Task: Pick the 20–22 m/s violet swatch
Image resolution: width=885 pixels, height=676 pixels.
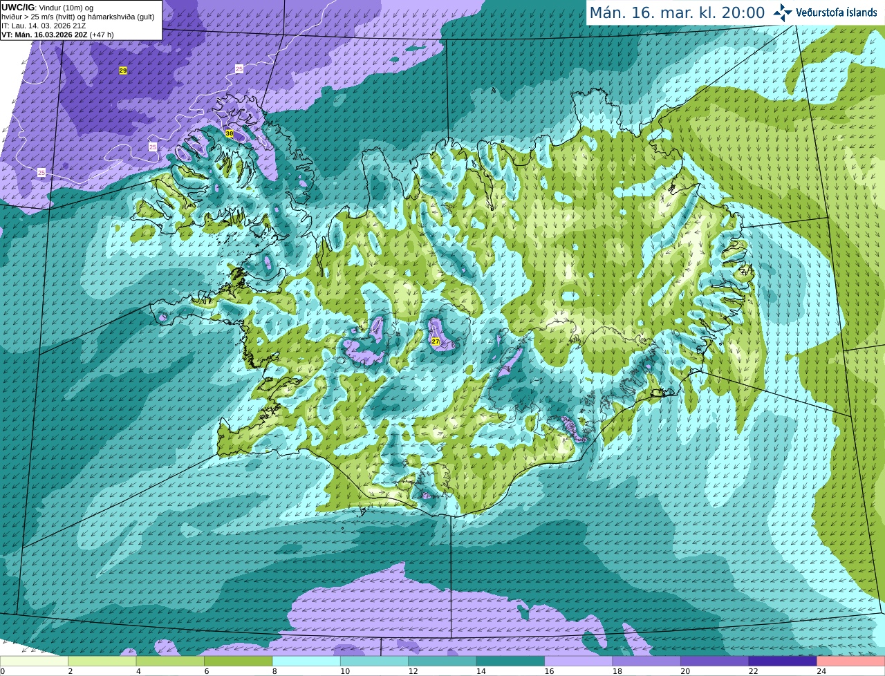Action: click(x=715, y=661)
